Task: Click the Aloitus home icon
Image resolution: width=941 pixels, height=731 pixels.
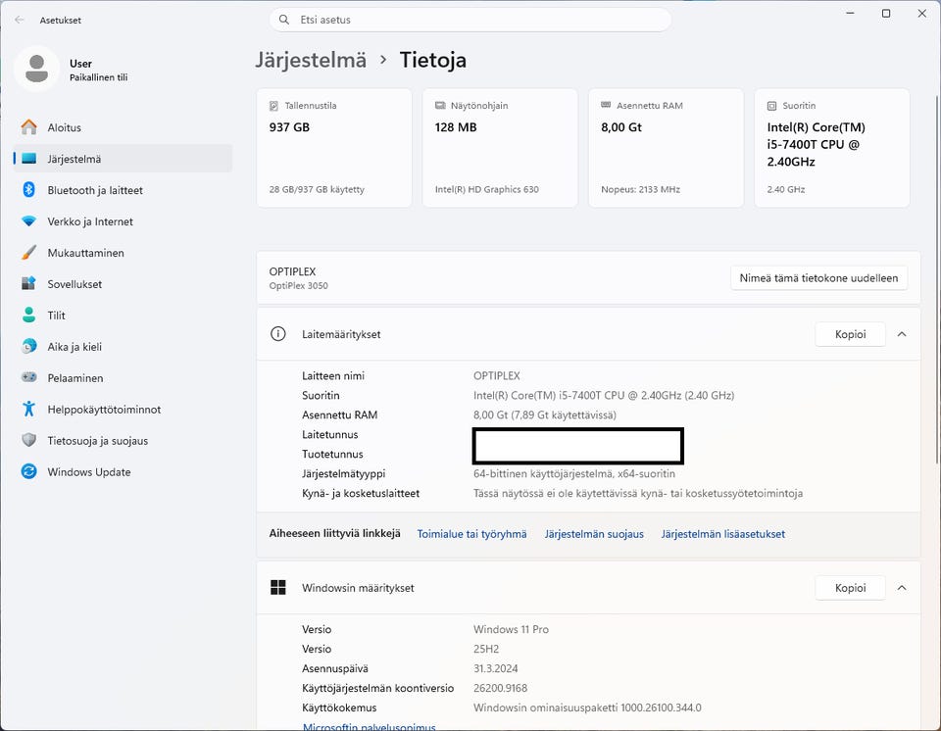Action: (x=28, y=127)
